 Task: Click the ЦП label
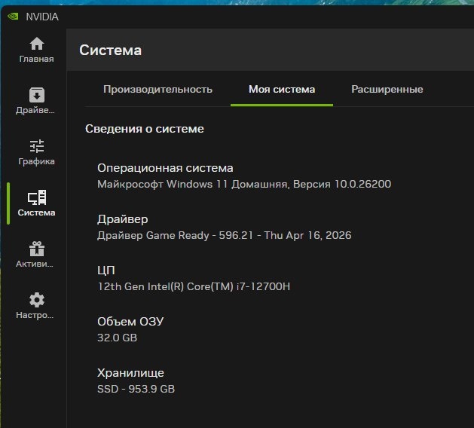pos(106,271)
